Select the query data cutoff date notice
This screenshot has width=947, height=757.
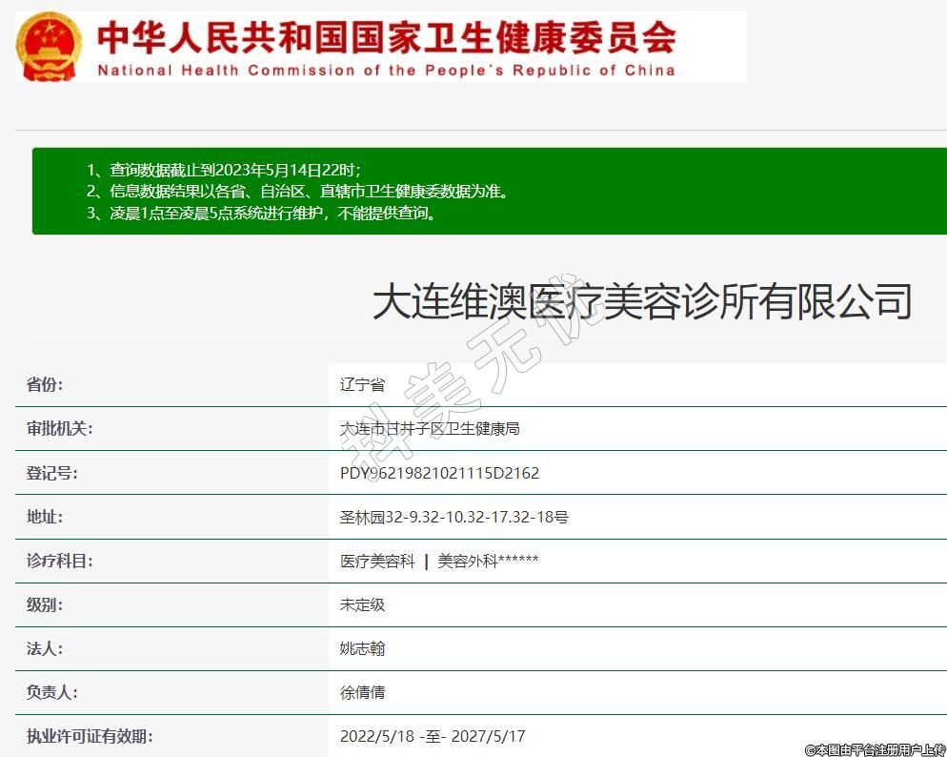pos(235,170)
